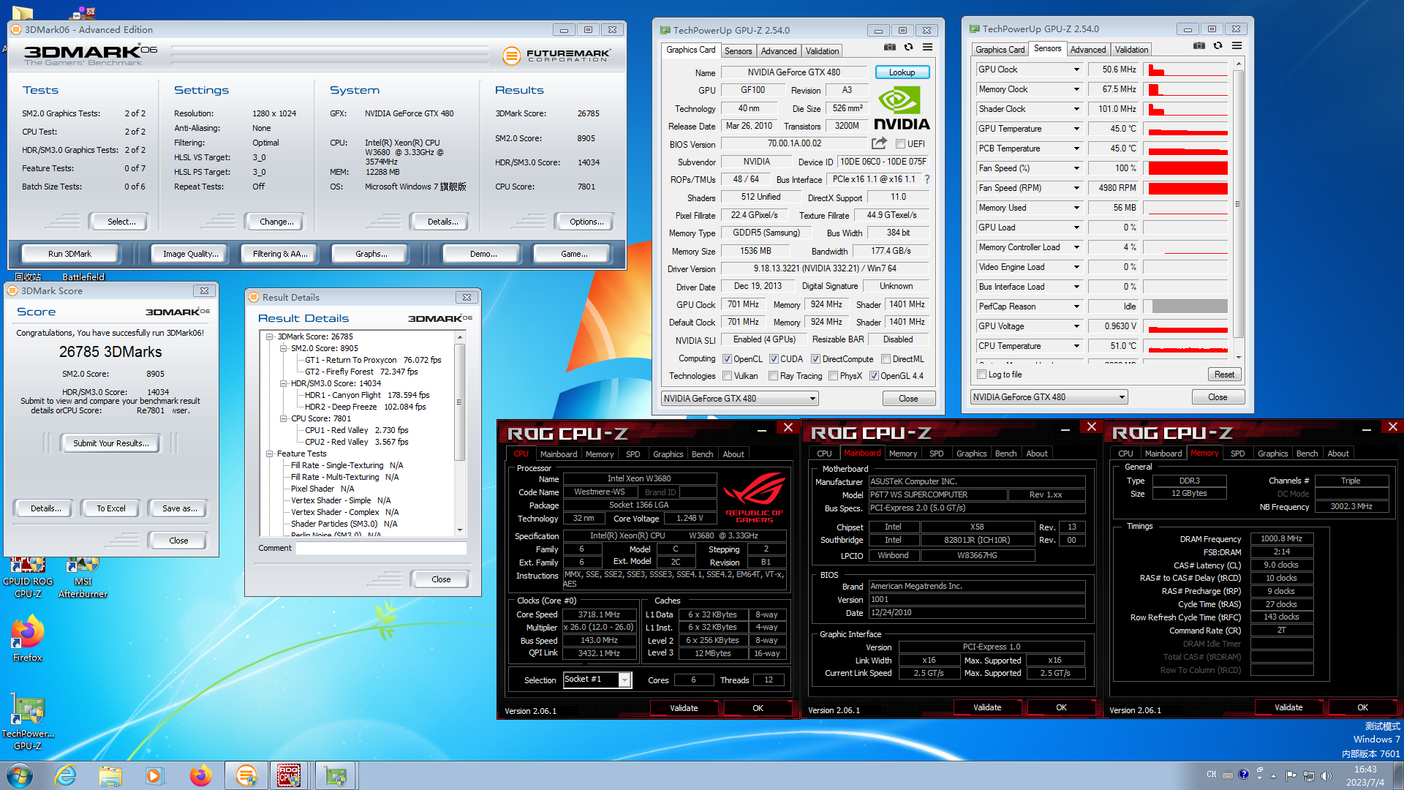The image size is (1404, 790).
Task: Click the volume speaker tray icon
Action: coord(1326,775)
